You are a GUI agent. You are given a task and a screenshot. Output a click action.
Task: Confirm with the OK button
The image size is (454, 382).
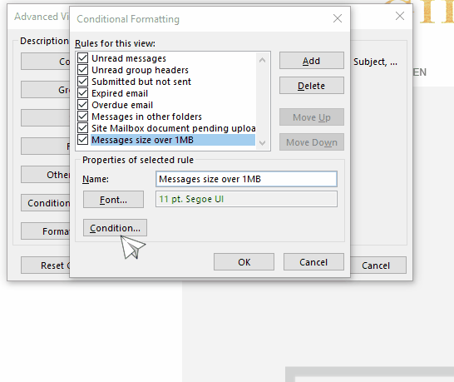[x=244, y=262]
